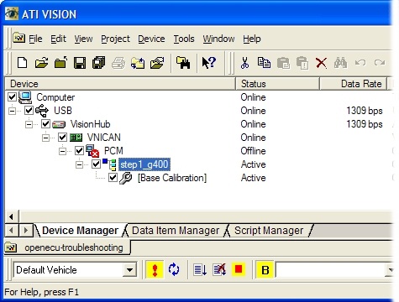Click the Close project folder icon

pyautogui.click(x=60, y=63)
